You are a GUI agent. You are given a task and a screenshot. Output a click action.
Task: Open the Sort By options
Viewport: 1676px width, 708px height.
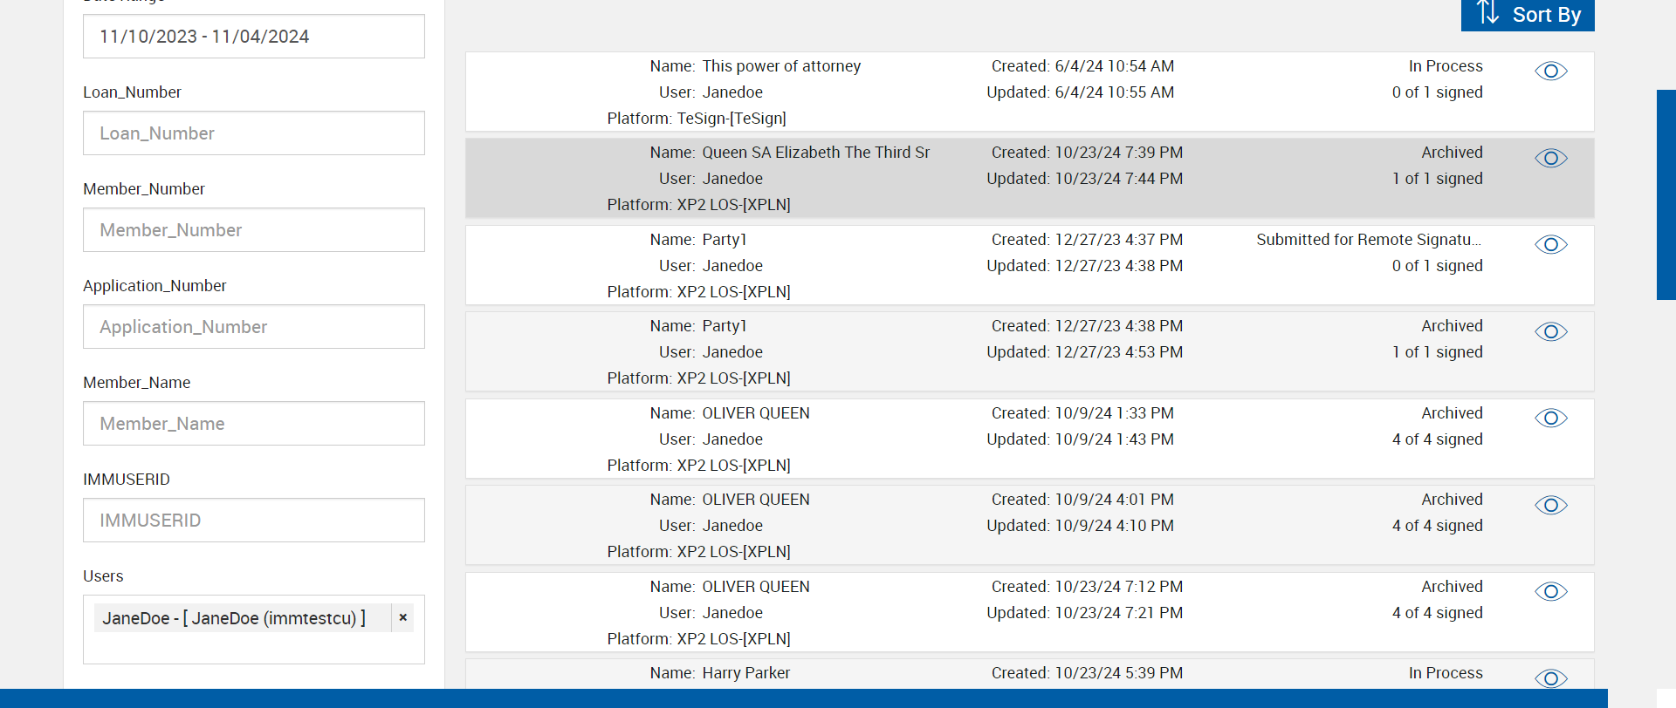pyautogui.click(x=1528, y=15)
